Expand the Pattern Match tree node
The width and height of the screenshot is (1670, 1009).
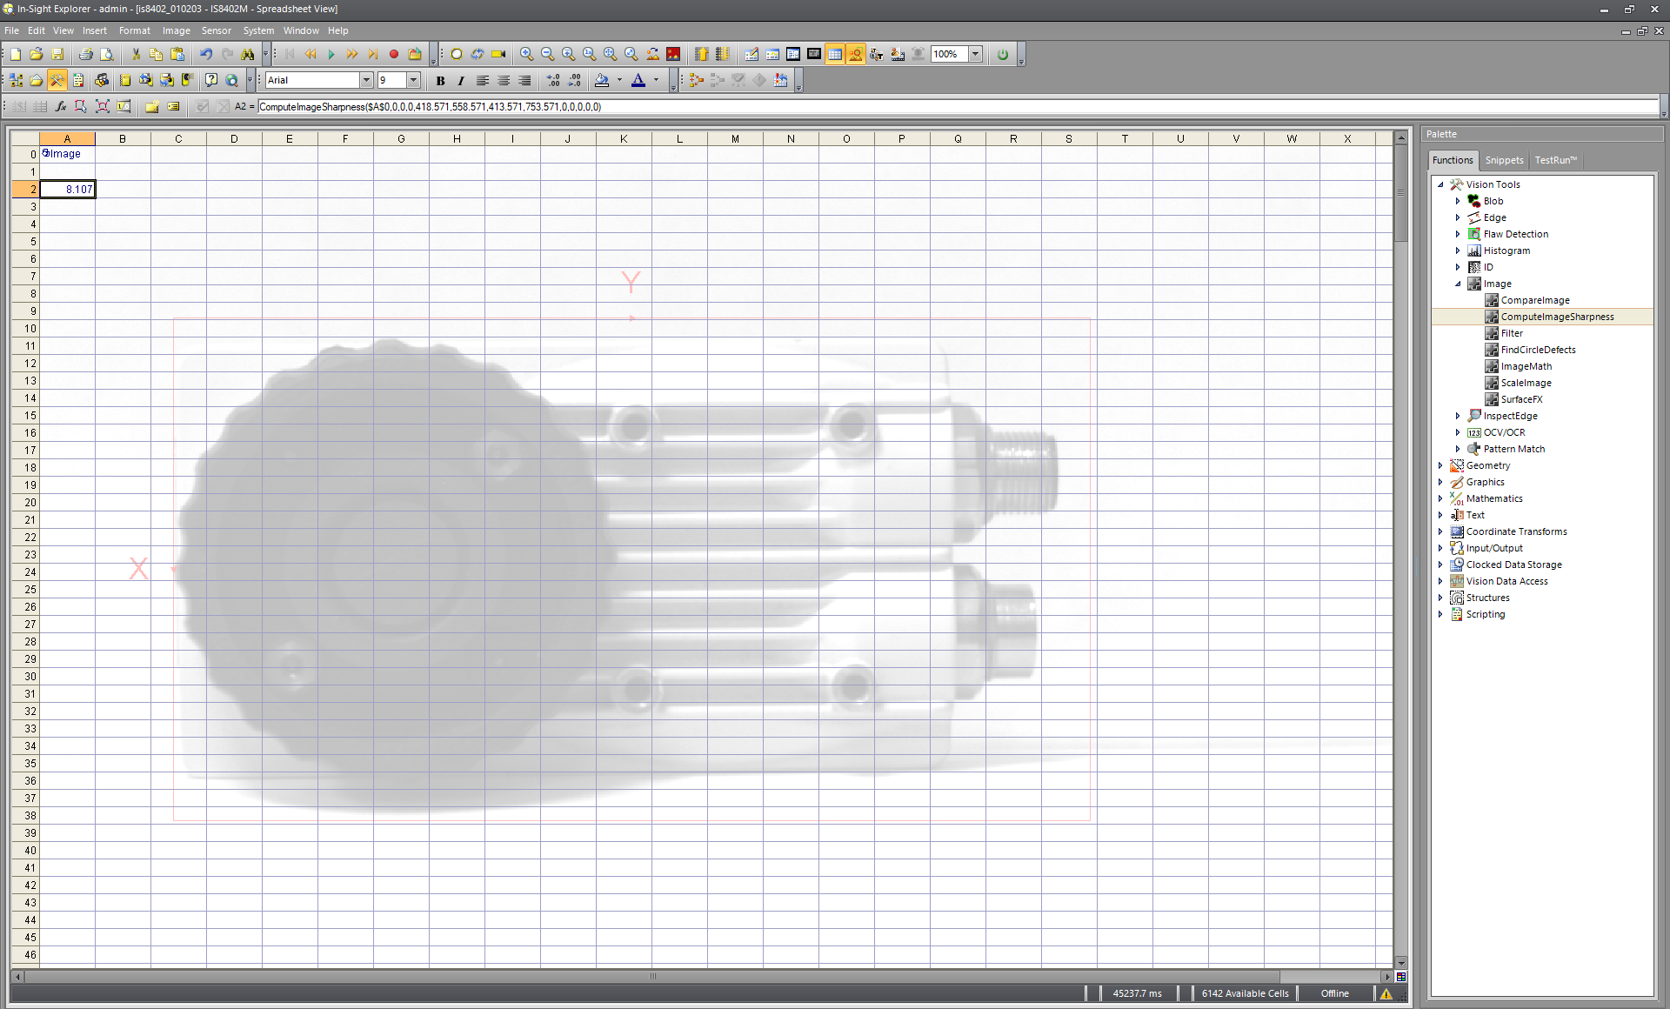pyautogui.click(x=1458, y=449)
